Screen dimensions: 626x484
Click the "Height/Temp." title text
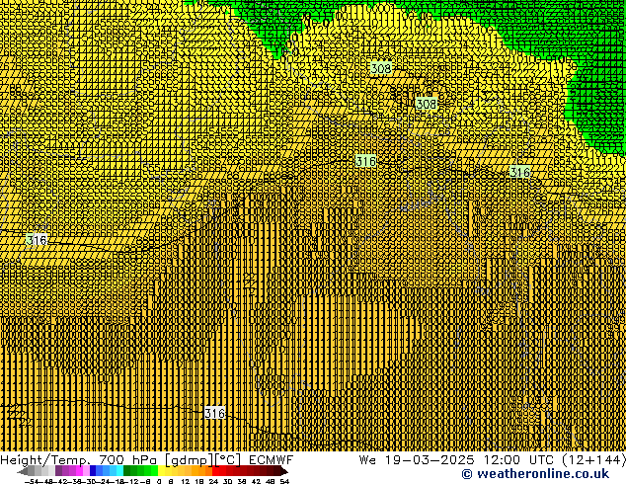47,460
